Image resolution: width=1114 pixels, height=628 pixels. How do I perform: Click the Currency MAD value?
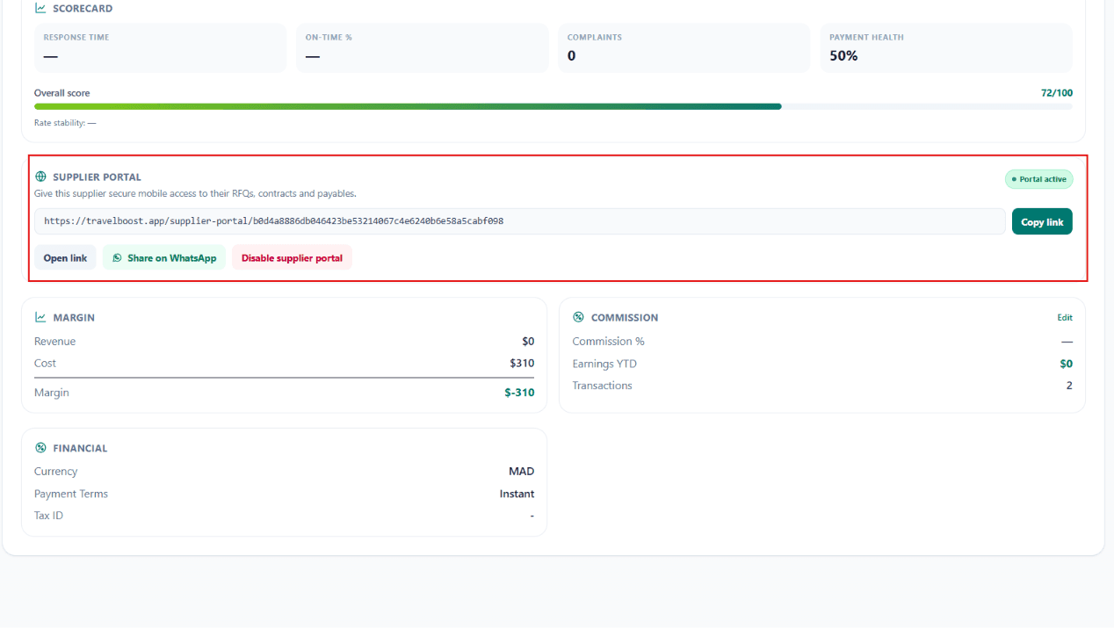pos(521,472)
